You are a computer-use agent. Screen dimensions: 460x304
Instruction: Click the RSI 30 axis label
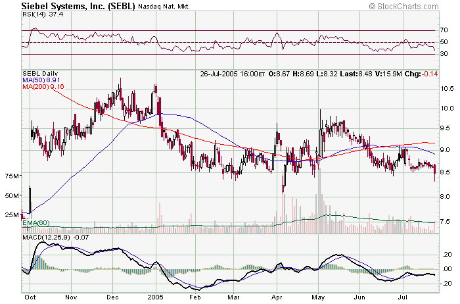pos(444,53)
